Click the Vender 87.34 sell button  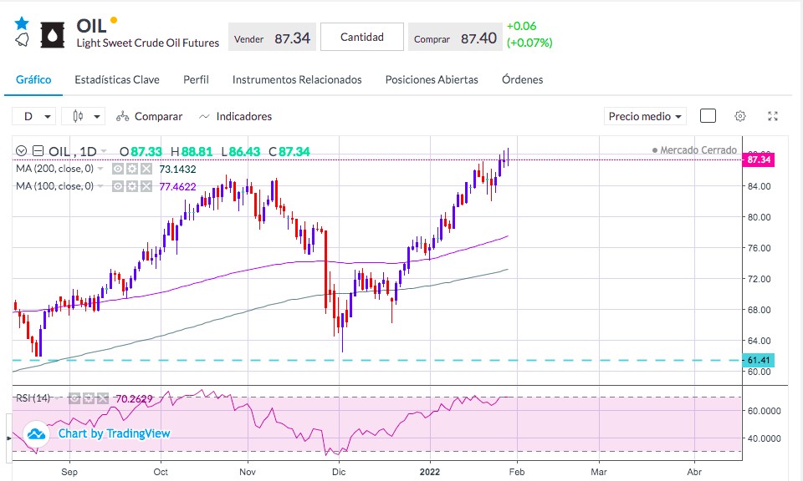coord(272,38)
